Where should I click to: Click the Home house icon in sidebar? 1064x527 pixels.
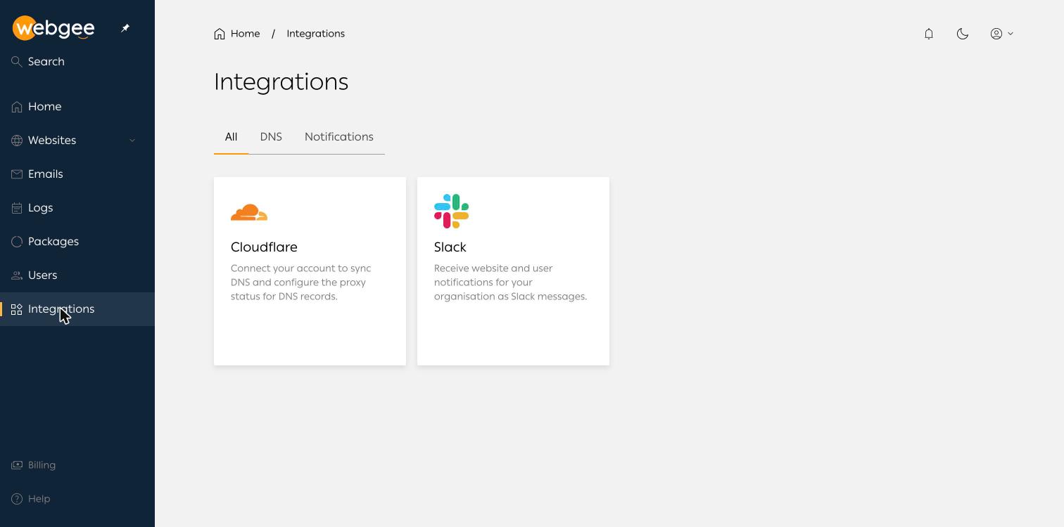click(x=17, y=107)
